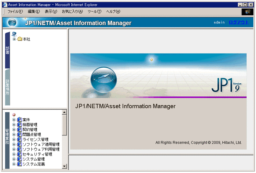The height and width of the screenshot is (173, 256).
Task: Click the ライセンス管理 book icon
Action: tap(19, 140)
